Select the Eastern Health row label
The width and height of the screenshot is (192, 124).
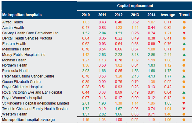pyautogui.click(x=14, y=44)
